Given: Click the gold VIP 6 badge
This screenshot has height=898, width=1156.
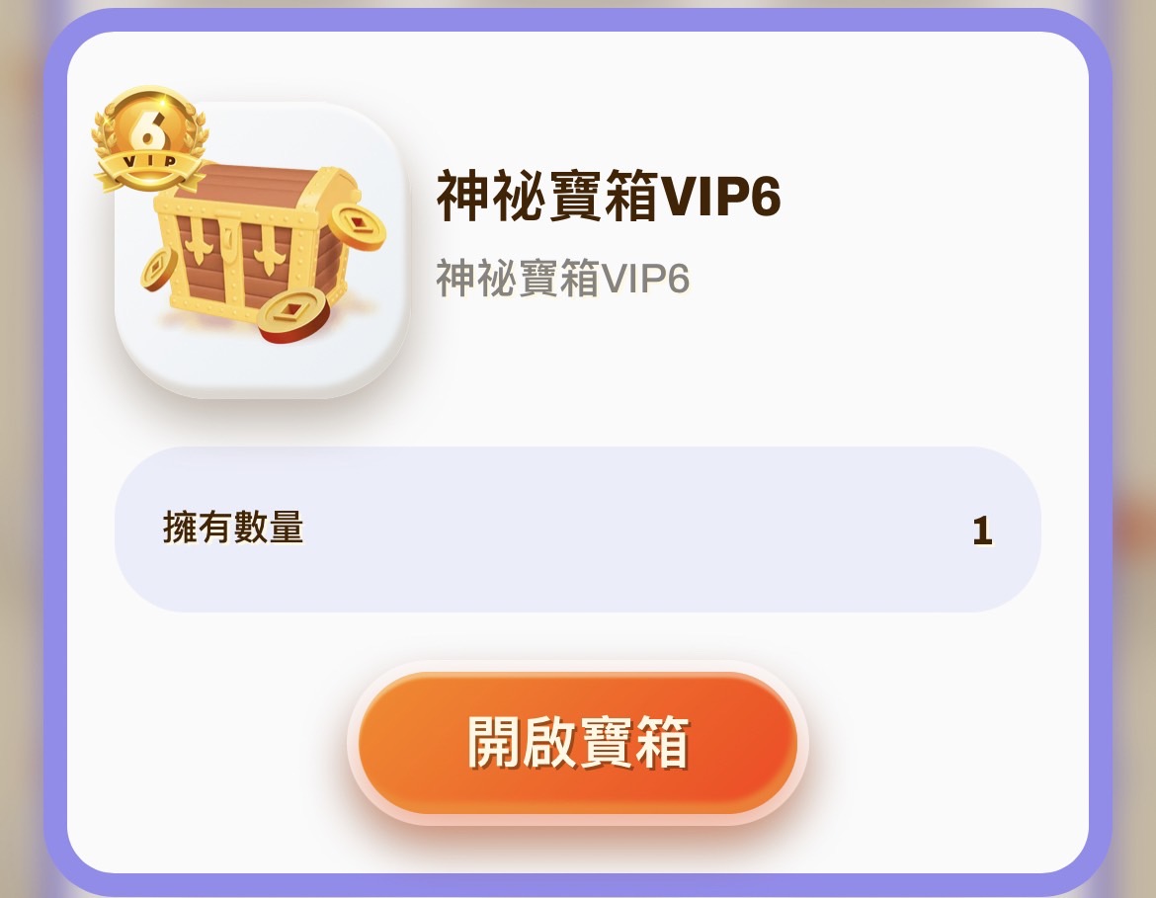Looking at the screenshot, I should click(149, 138).
